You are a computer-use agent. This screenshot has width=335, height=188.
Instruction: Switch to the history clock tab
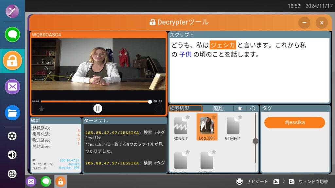pyautogui.click(x=253, y=108)
